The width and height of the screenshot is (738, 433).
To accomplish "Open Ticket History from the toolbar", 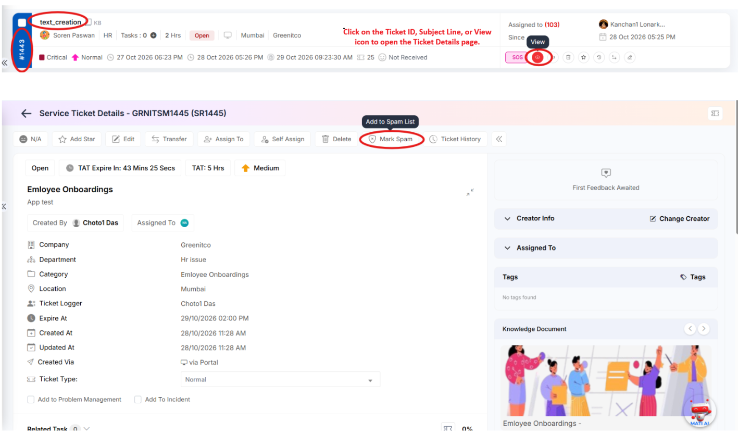I will point(455,139).
